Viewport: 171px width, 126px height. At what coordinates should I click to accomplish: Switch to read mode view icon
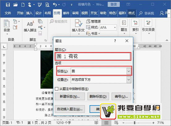(96, 123)
